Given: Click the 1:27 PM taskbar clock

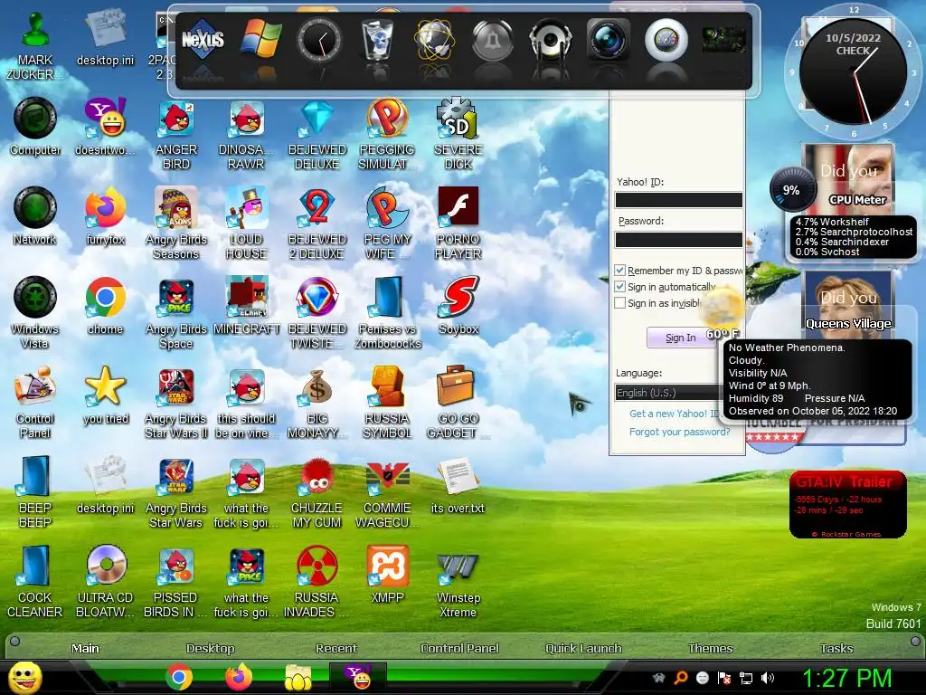Looking at the screenshot, I should click(846, 678).
